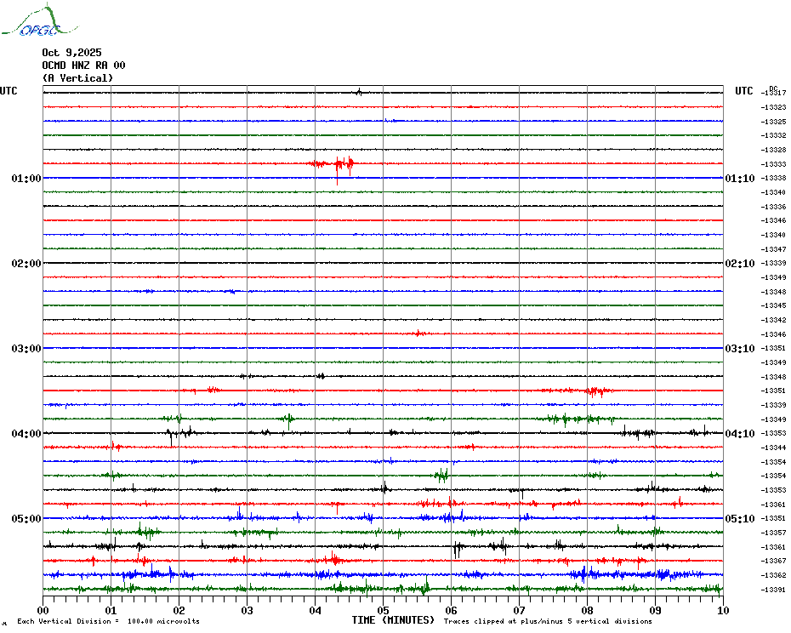
Task: Click the DC offset value "-13357"
Action: coord(774,533)
